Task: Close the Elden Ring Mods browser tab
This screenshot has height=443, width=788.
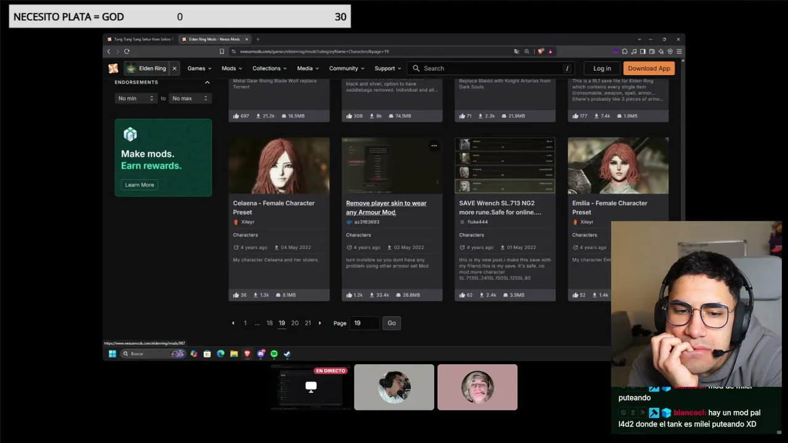Action: (x=247, y=39)
